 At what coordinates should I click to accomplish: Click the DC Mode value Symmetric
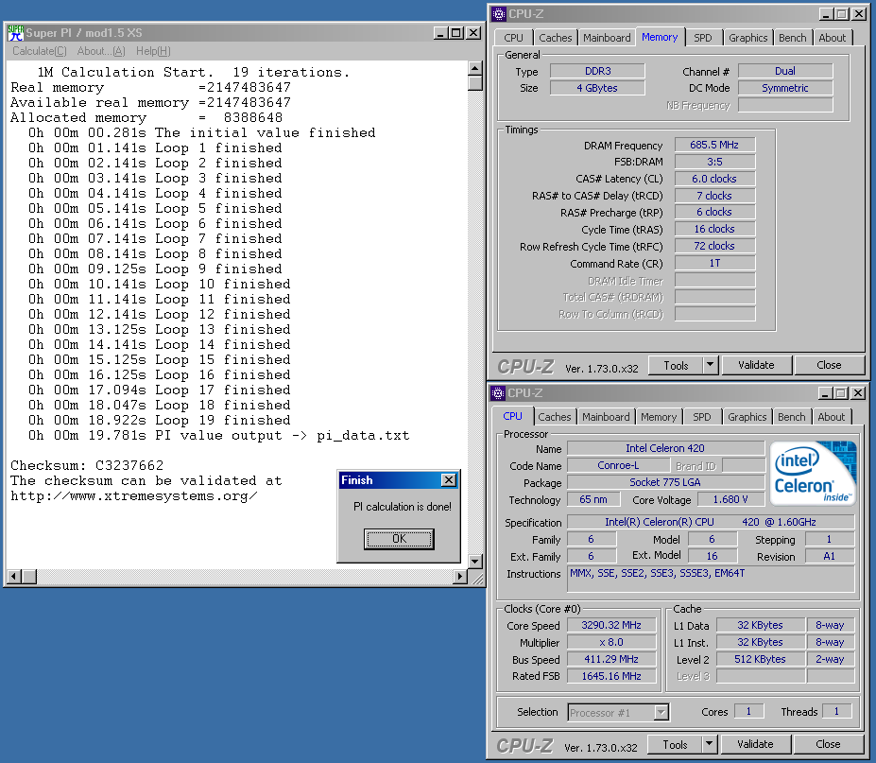point(785,88)
